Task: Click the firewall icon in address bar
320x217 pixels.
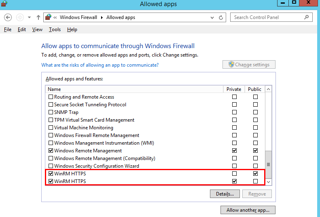Action: [x=48, y=17]
